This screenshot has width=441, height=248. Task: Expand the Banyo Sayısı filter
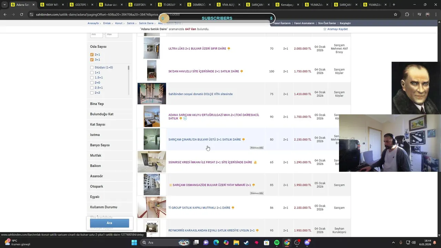click(x=110, y=145)
